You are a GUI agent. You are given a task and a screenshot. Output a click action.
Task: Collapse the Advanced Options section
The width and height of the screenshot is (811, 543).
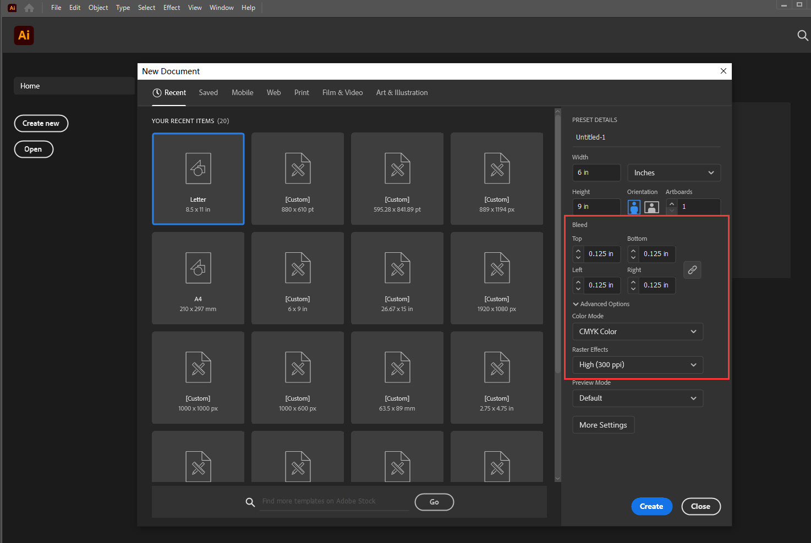(601, 304)
